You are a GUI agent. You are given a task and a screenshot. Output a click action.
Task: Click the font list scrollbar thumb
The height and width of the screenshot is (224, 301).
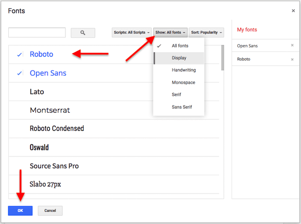click(x=222, y=58)
